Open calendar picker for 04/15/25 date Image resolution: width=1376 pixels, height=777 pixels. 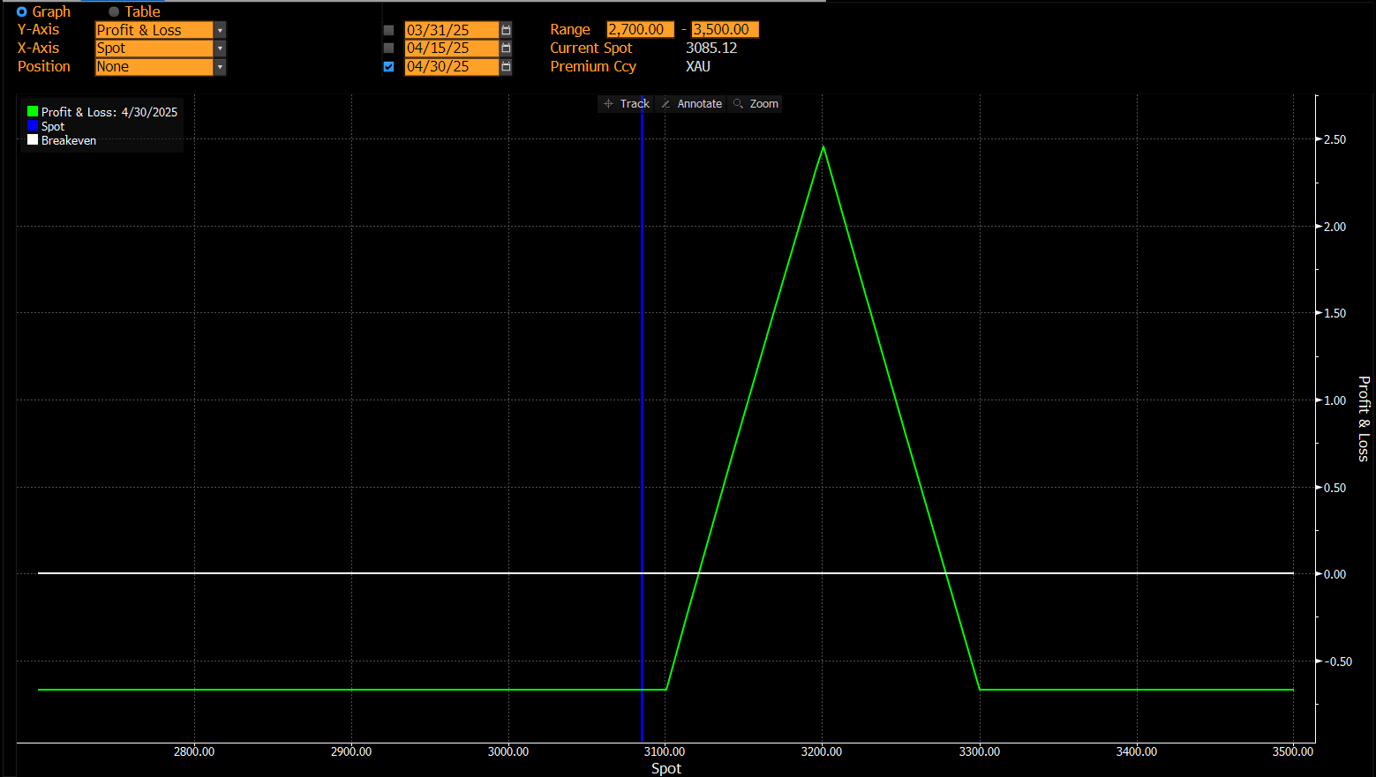click(x=506, y=49)
